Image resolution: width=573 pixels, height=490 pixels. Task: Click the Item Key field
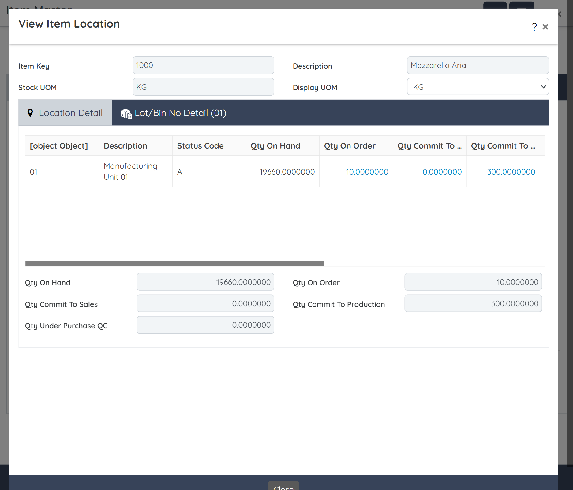click(x=203, y=65)
